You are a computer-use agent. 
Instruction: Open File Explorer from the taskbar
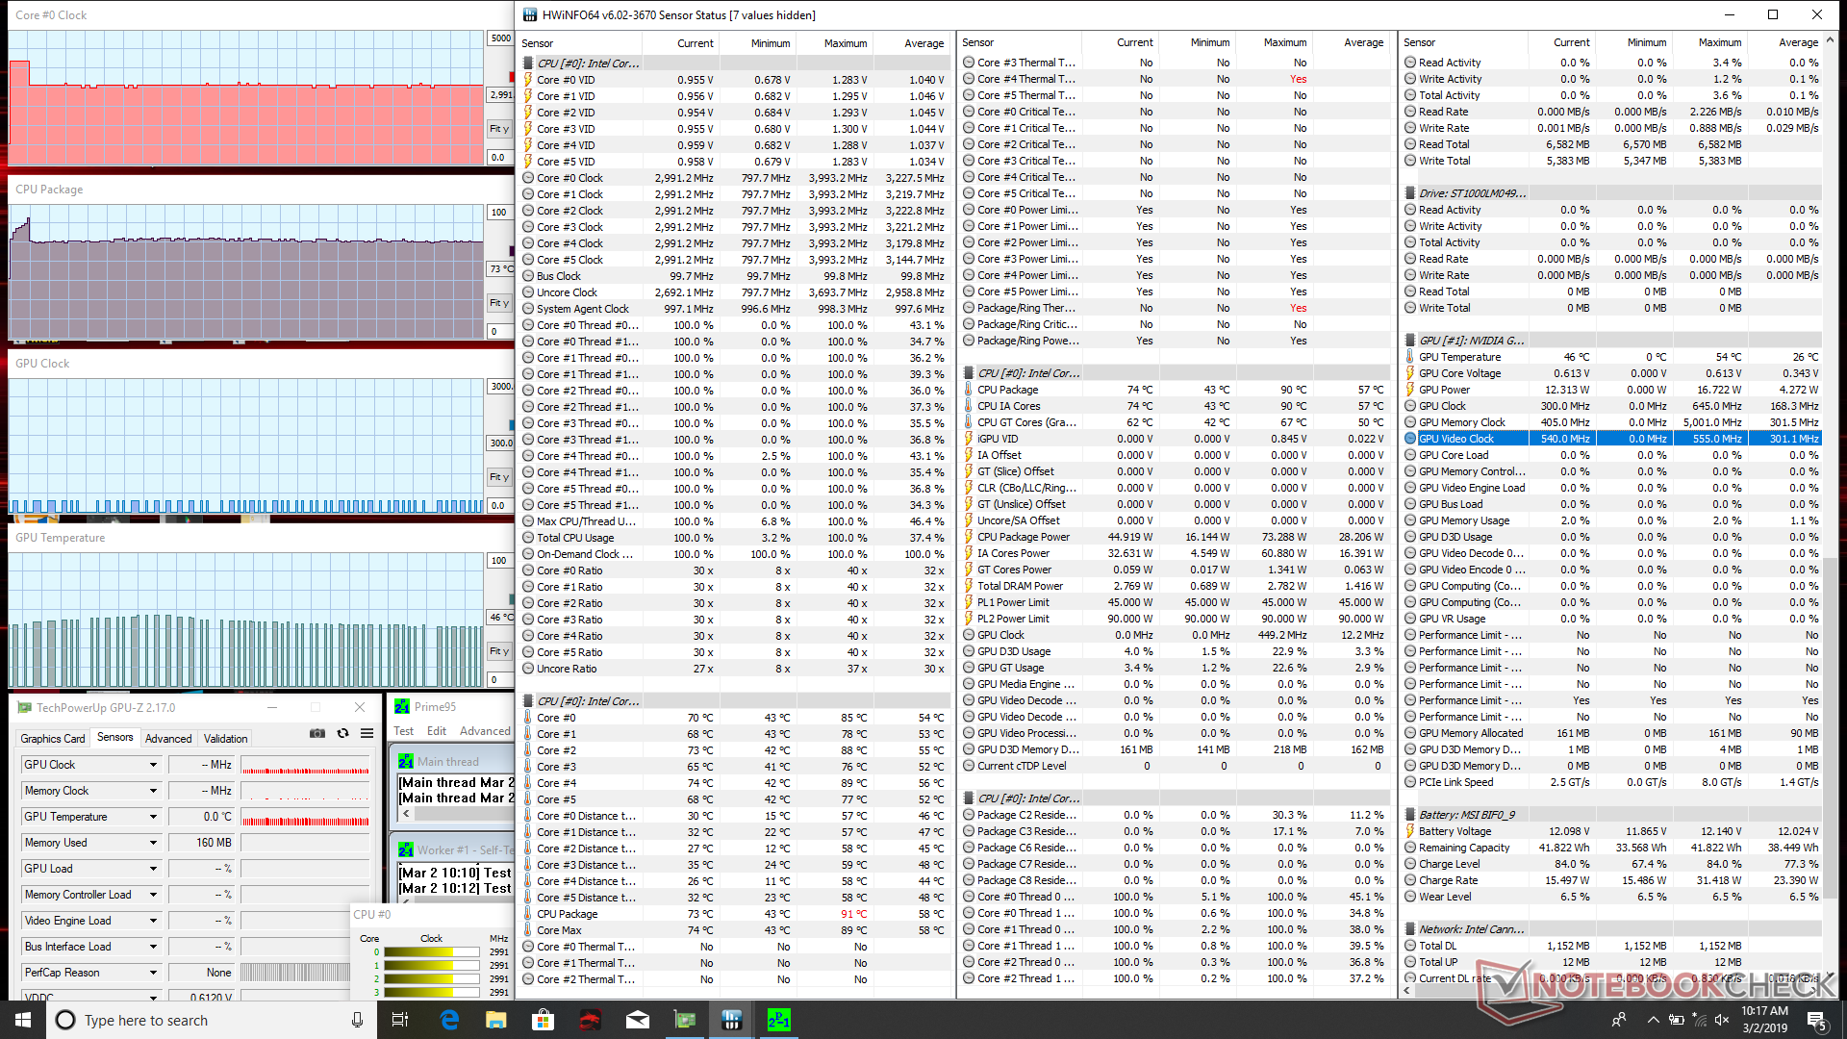coord(496,1020)
